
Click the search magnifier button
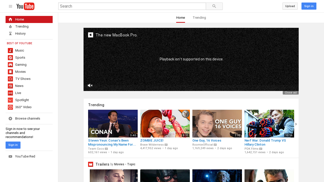[x=214, y=6]
